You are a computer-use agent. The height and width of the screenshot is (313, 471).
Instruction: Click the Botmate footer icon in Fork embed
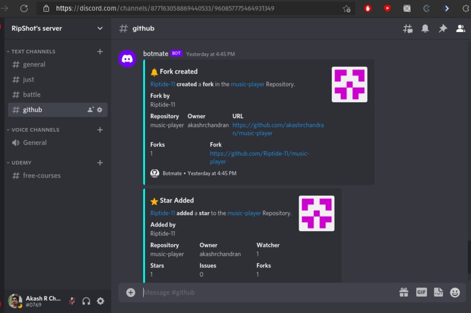[155, 173]
